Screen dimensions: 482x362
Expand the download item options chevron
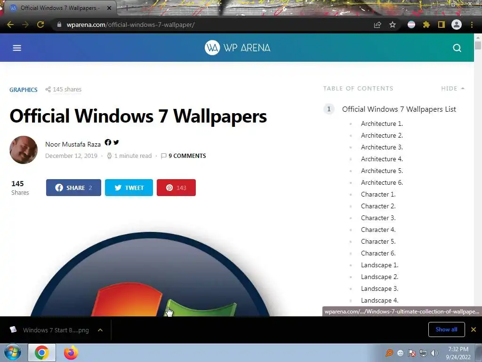point(100,330)
